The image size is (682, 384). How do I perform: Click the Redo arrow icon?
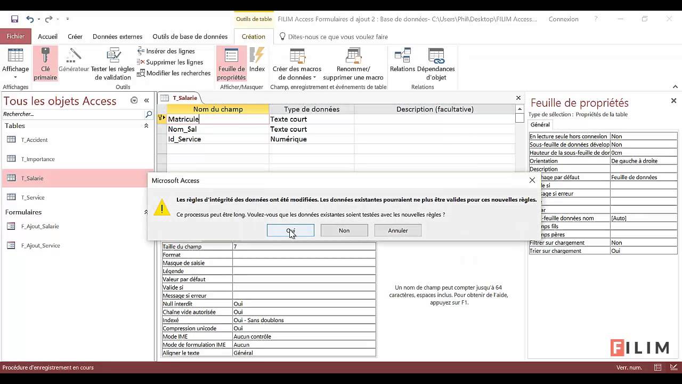tap(48, 19)
